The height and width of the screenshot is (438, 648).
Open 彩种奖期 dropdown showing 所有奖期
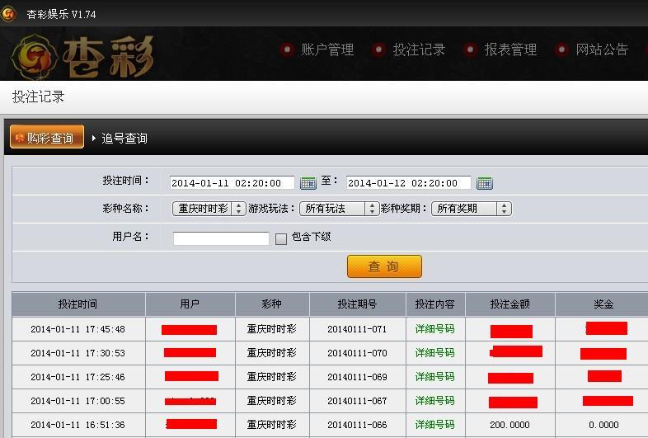click(472, 209)
